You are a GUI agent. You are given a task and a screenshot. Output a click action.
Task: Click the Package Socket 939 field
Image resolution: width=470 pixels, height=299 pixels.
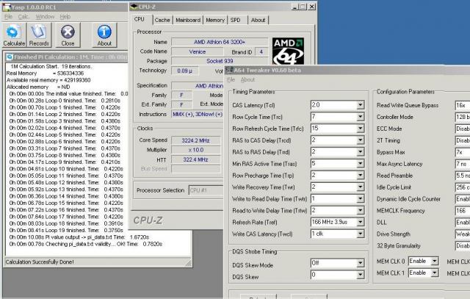[x=220, y=61]
